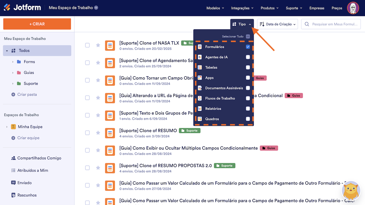The image size is (365, 205).
Task: Select checkbox for Texto e Dois Grupos form
Action: point(88,115)
